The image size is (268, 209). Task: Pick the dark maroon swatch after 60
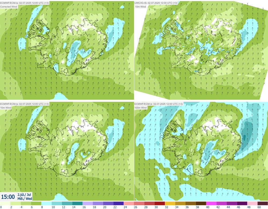tap(263, 203)
